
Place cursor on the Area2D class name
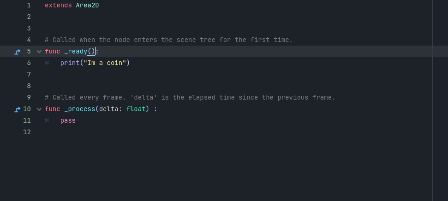coord(87,6)
